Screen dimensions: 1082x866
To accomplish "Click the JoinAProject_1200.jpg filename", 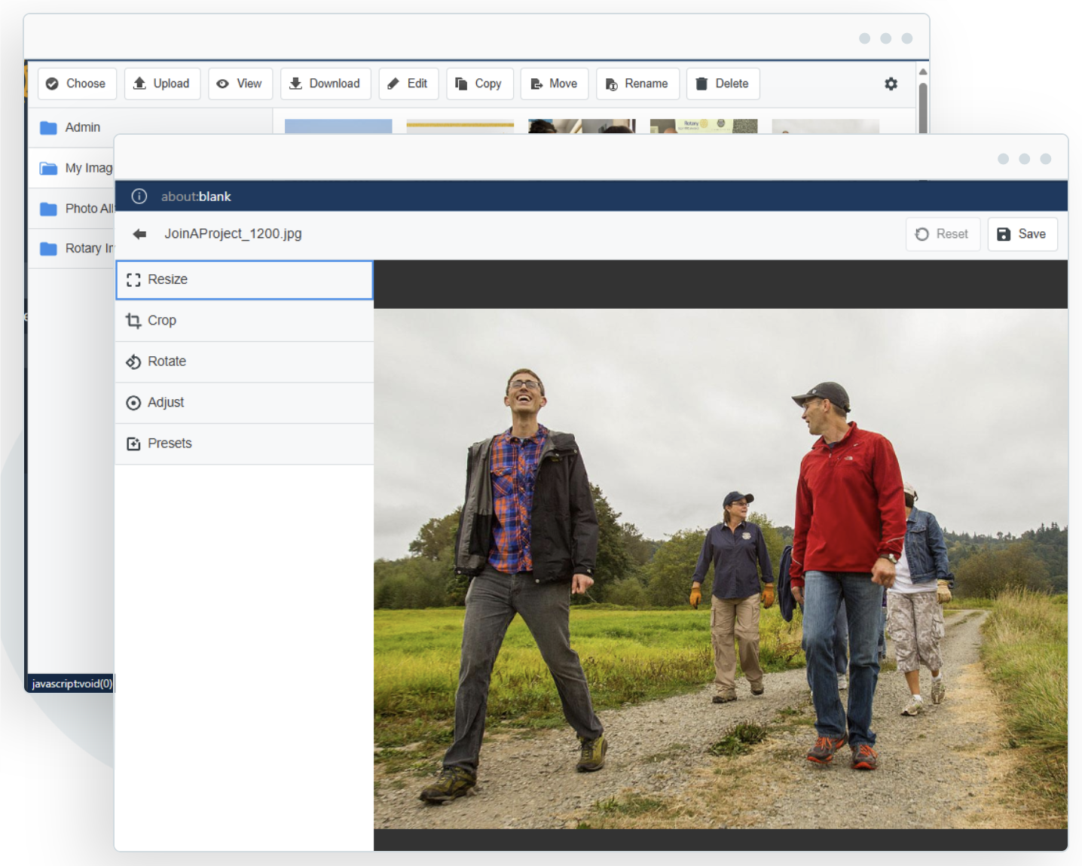I will click(x=233, y=233).
